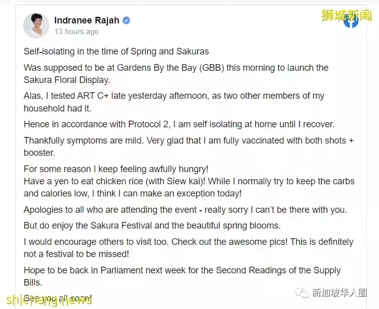Click the 'keep feeling awfully hungry' line
The width and height of the screenshot is (379, 309).
point(116,169)
